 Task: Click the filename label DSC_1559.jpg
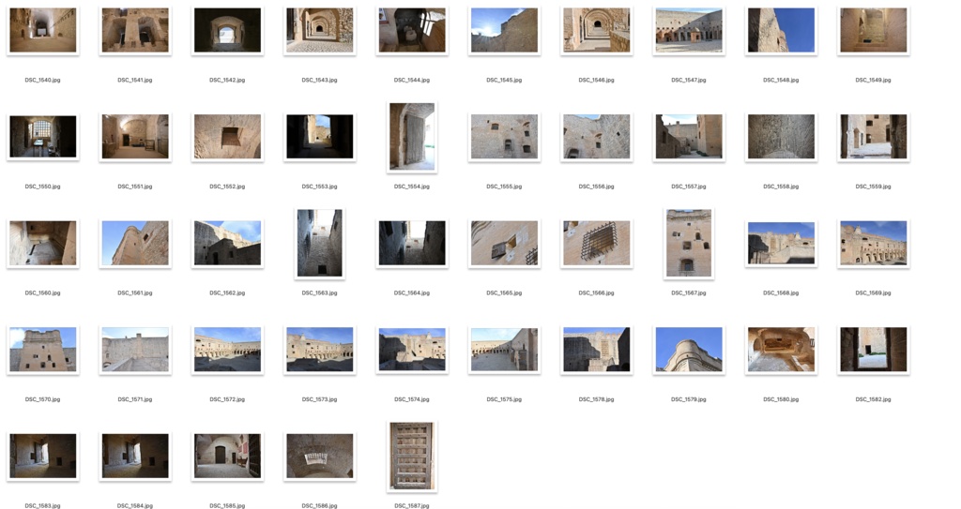click(874, 187)
